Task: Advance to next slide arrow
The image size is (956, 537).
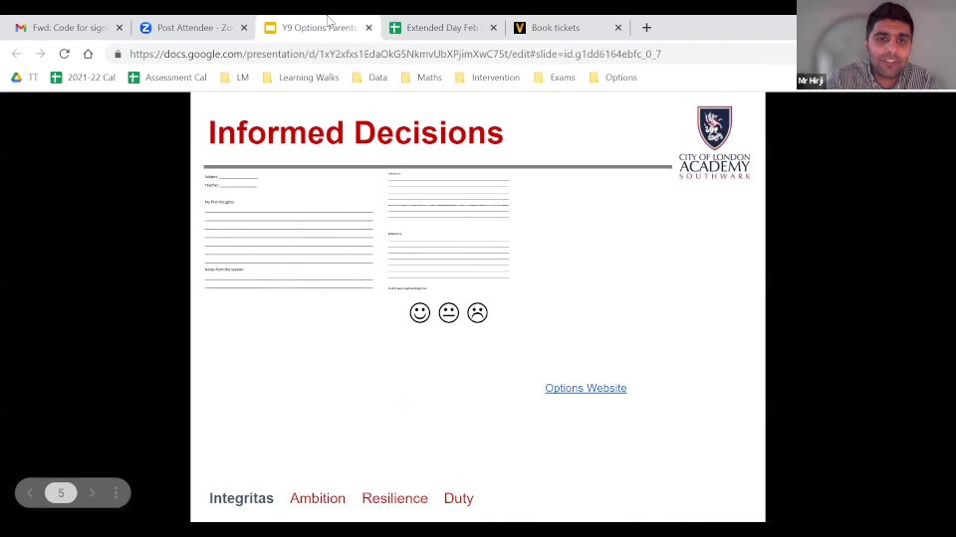Action: point(92,493)
